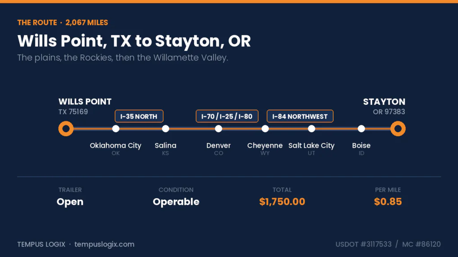Click the Wills Point origin ring marker
Image resolution: width=458 pixels, height=257 pixels.
pyautogui.click(x=66, y=128)
